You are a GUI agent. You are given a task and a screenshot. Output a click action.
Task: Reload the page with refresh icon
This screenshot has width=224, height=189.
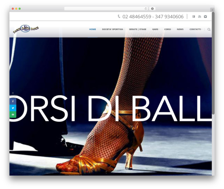click(x=146, y=9)
